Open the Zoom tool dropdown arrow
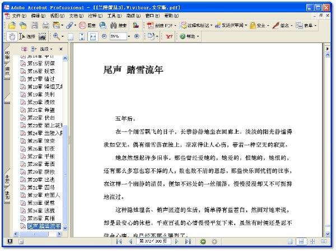This screenshot has width=336, height=251. pos(63,36)
